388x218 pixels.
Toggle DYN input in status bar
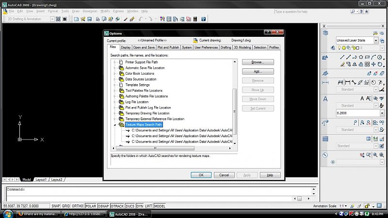pyautogui.click(x=140, y=206)
